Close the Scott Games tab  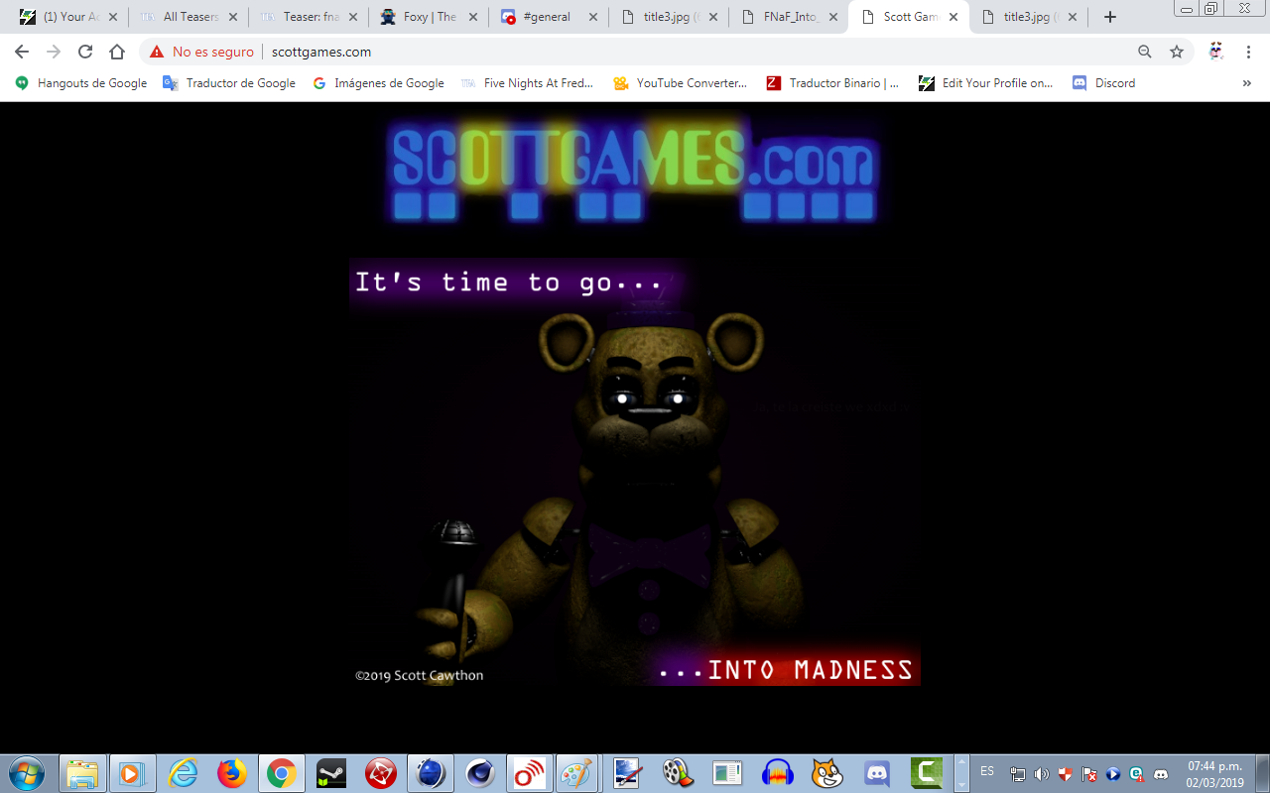(x=953, y=17)
